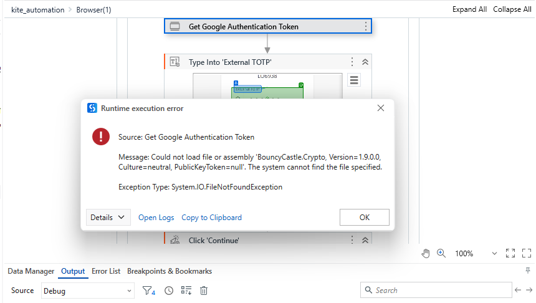
Task: Navigate to kite_automation breadcrumb
Action: click(x=37, y=10)
